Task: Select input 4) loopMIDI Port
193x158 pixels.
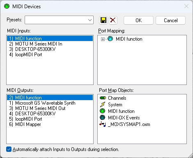Action: (x=50, y=55)
